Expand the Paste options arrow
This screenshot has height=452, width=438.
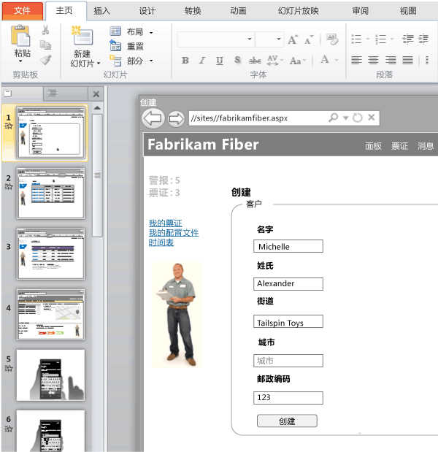coord(20,61)
